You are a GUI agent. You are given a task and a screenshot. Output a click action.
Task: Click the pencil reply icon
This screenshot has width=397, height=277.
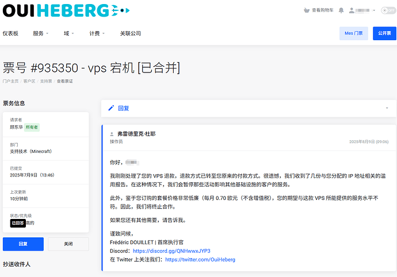pyautogui.click(x=111, y=108)
